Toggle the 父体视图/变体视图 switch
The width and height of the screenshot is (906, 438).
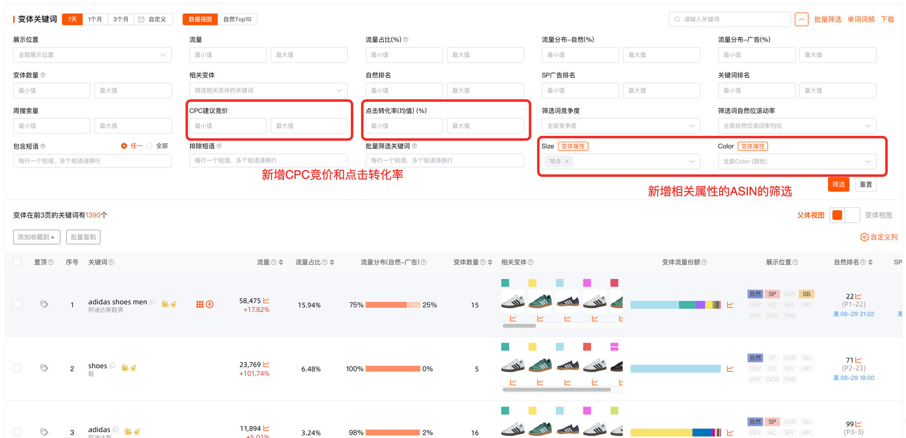click(x=844, y=215)
